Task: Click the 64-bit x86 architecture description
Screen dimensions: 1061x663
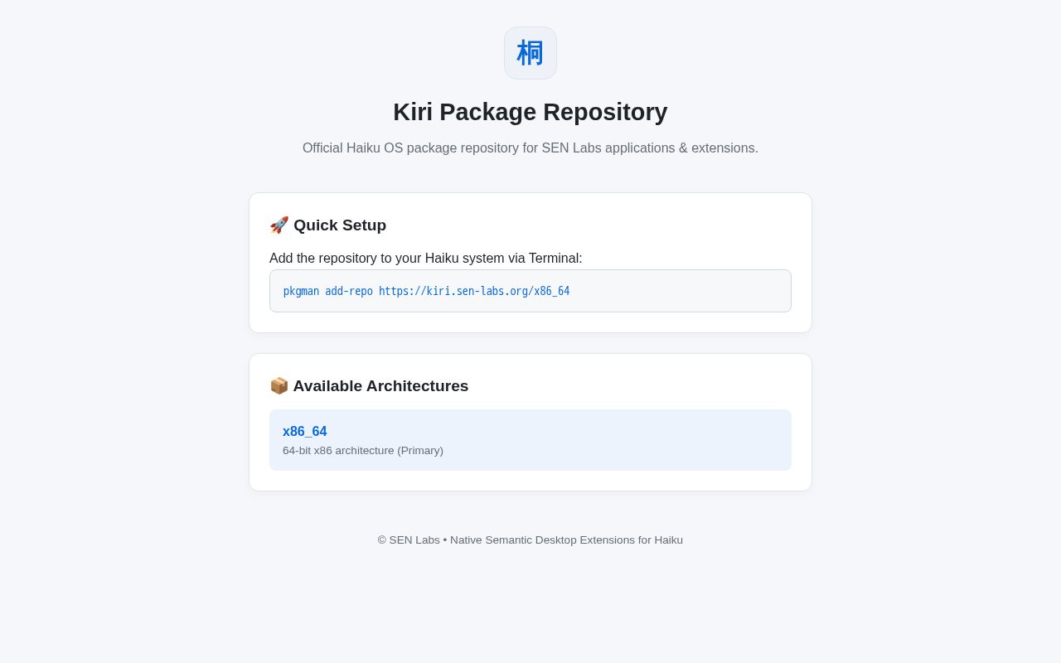Action: tap(363, 451)
